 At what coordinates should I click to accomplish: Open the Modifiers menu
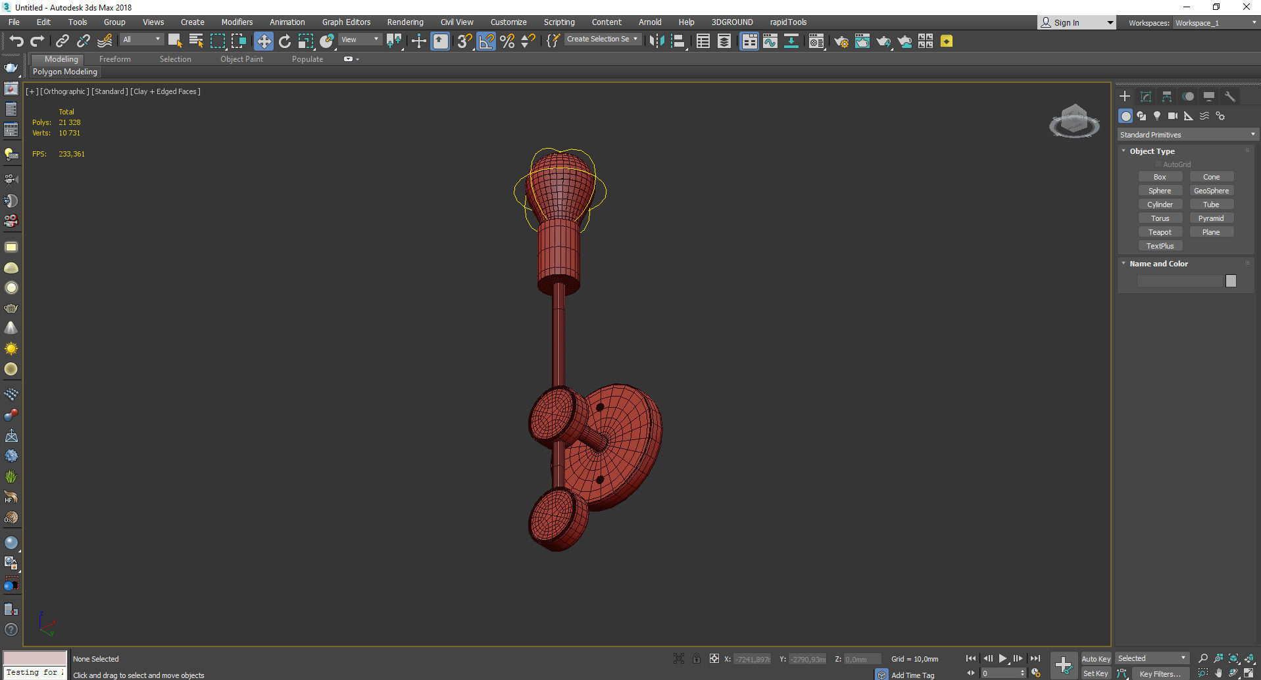click(x=237, y=22)
